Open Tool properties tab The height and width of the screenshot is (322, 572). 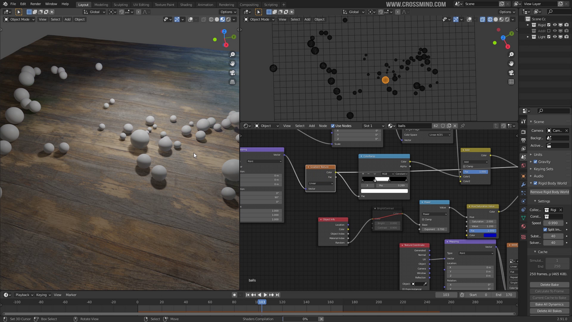(524, 121)
